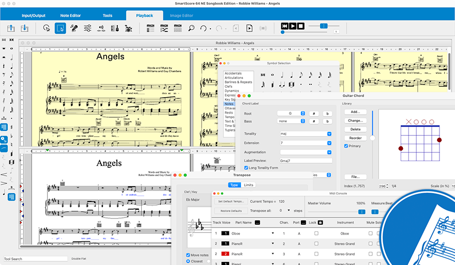Mute the PianoR channel 2 track
The width and height of the screenshot is (455, 265).
(371, 243)
